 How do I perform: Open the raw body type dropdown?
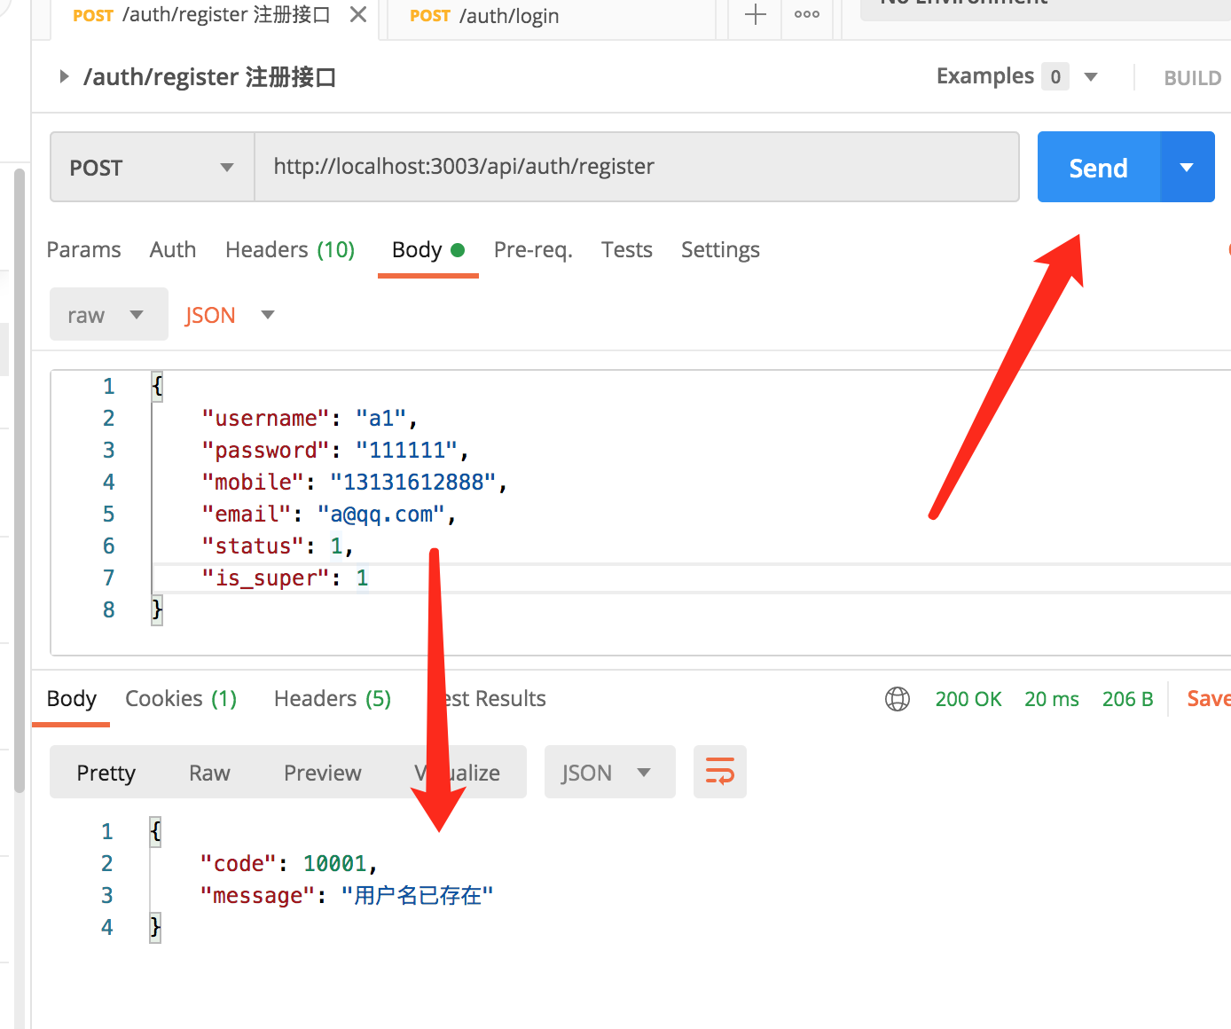(x=108, y=314)
